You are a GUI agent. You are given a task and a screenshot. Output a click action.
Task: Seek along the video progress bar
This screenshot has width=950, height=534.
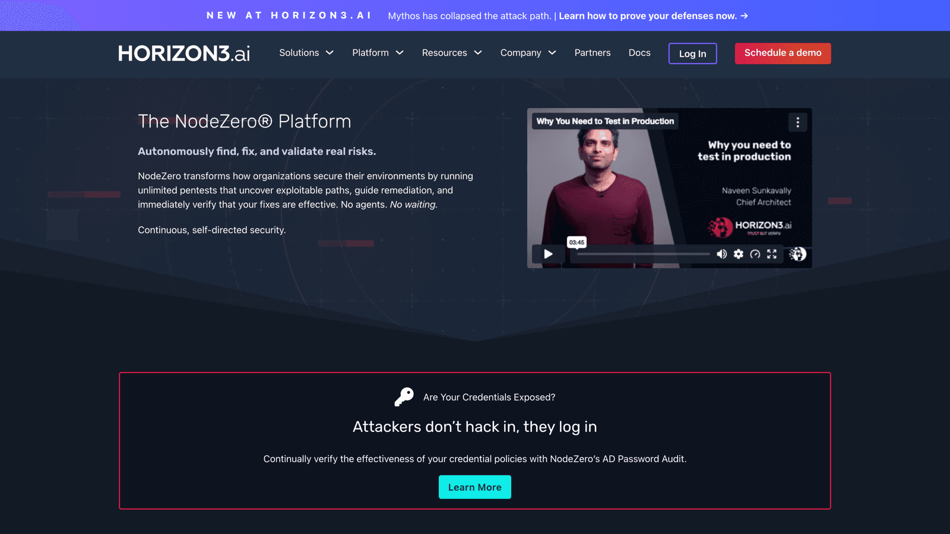[x=643, y=254]
